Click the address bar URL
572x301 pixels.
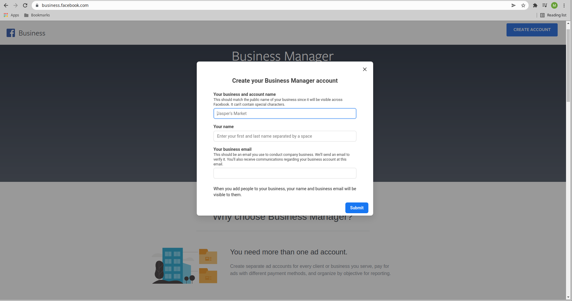coord(65,5)
